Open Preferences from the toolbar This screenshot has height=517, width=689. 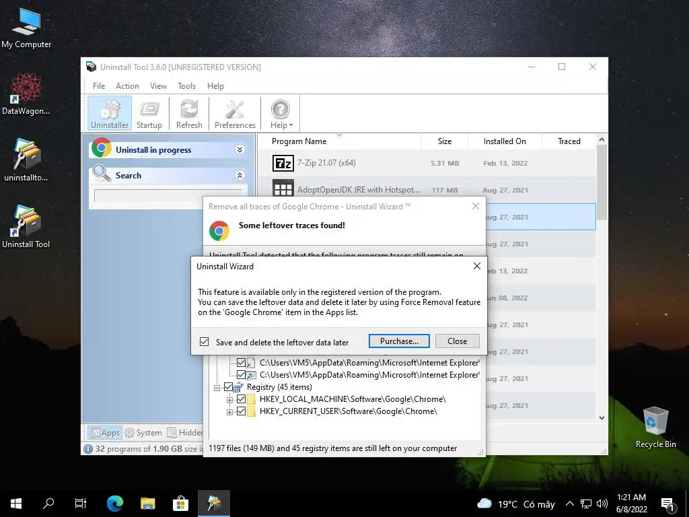[235, 113]
